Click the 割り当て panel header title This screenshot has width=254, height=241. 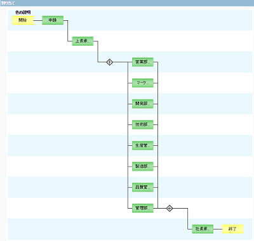8,3
